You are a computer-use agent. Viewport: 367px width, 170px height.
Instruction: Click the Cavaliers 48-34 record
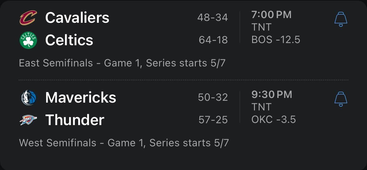pyautogui.click(x=213, y=17)
